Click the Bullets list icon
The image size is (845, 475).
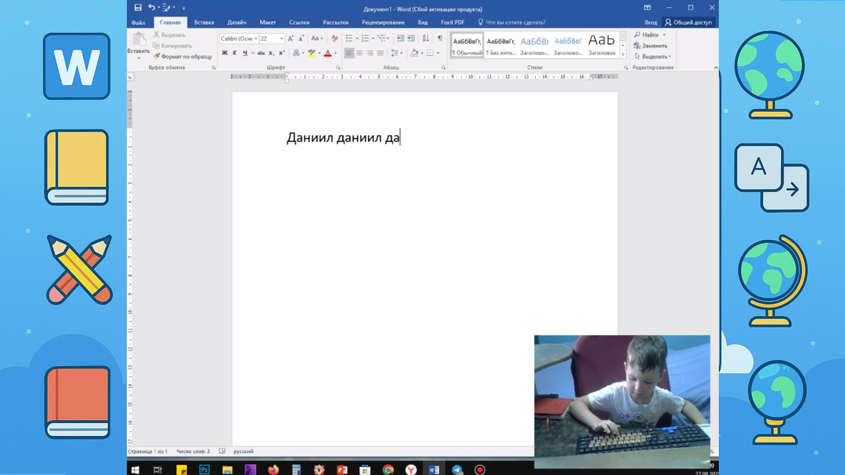pyautogui.click(x=349, y=39)
